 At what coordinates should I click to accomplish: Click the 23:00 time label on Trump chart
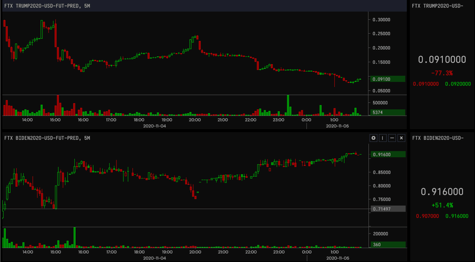coord(278,120)
